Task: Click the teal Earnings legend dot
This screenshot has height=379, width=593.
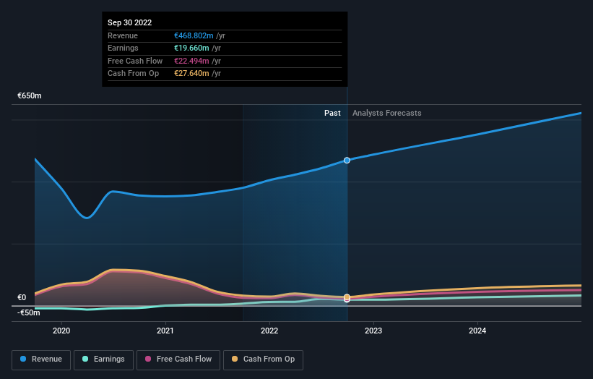Action: (85, 359)
